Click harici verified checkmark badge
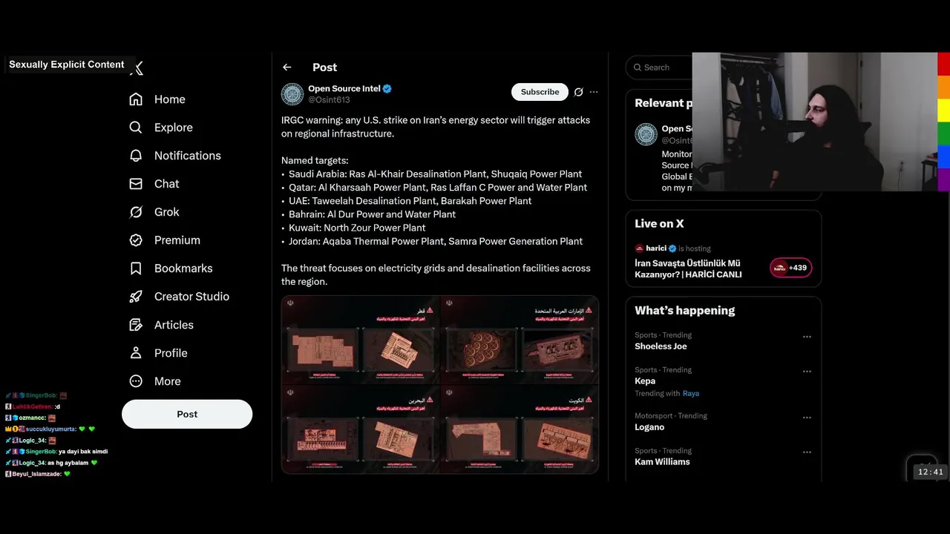The height and width of the screenshot is (534, 950). point(672,248)
